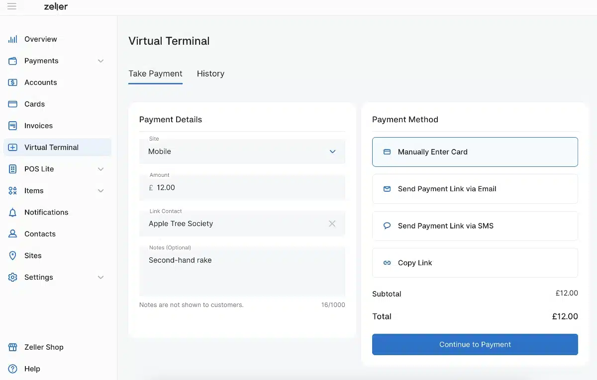Expand the Payments sidebar submenu
The image size is (597, 380).
pos(100,61)
